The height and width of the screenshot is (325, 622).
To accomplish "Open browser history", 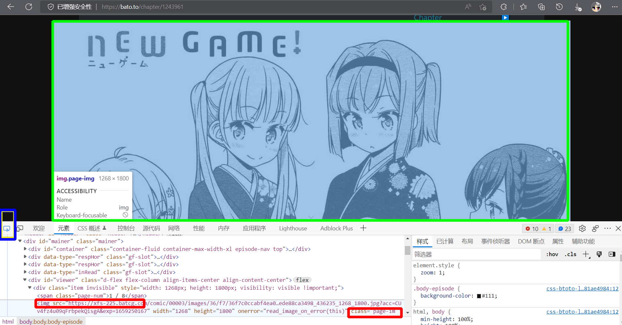I will click(559, 7).
